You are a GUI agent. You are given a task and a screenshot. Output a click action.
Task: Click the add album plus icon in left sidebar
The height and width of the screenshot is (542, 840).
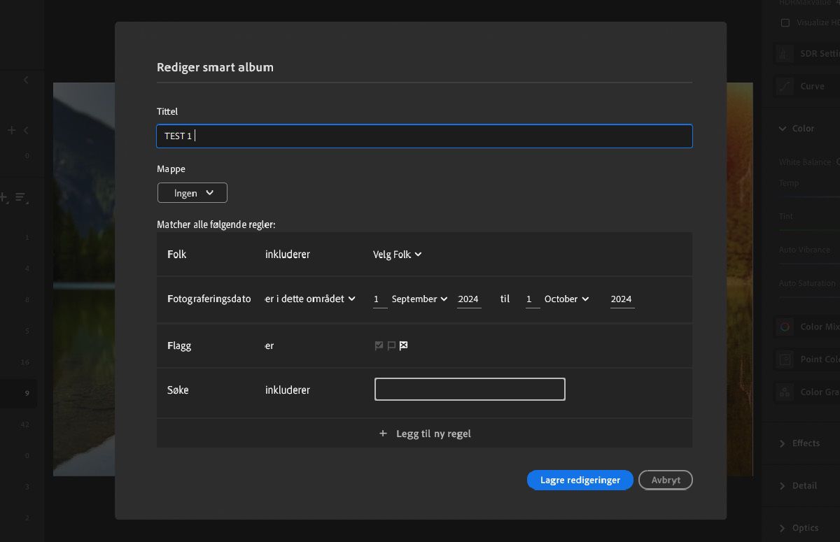(x=10, y=130)
